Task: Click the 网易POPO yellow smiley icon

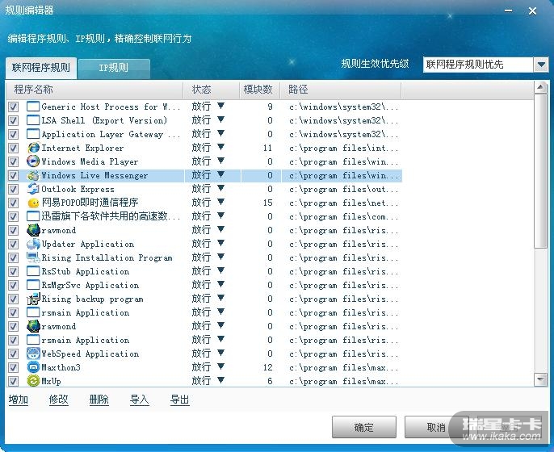Action: pos(33,203)
